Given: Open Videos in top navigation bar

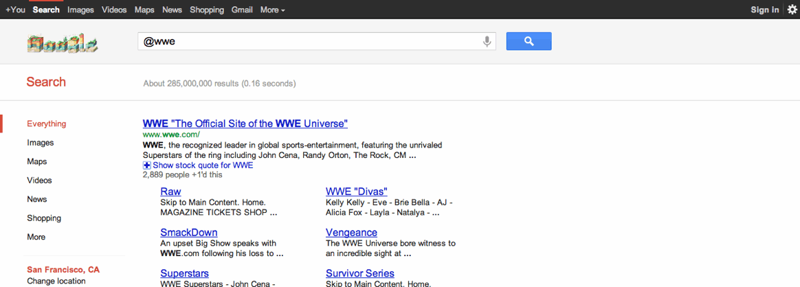Looking at the screenshot, I should (x=114, y=10).
